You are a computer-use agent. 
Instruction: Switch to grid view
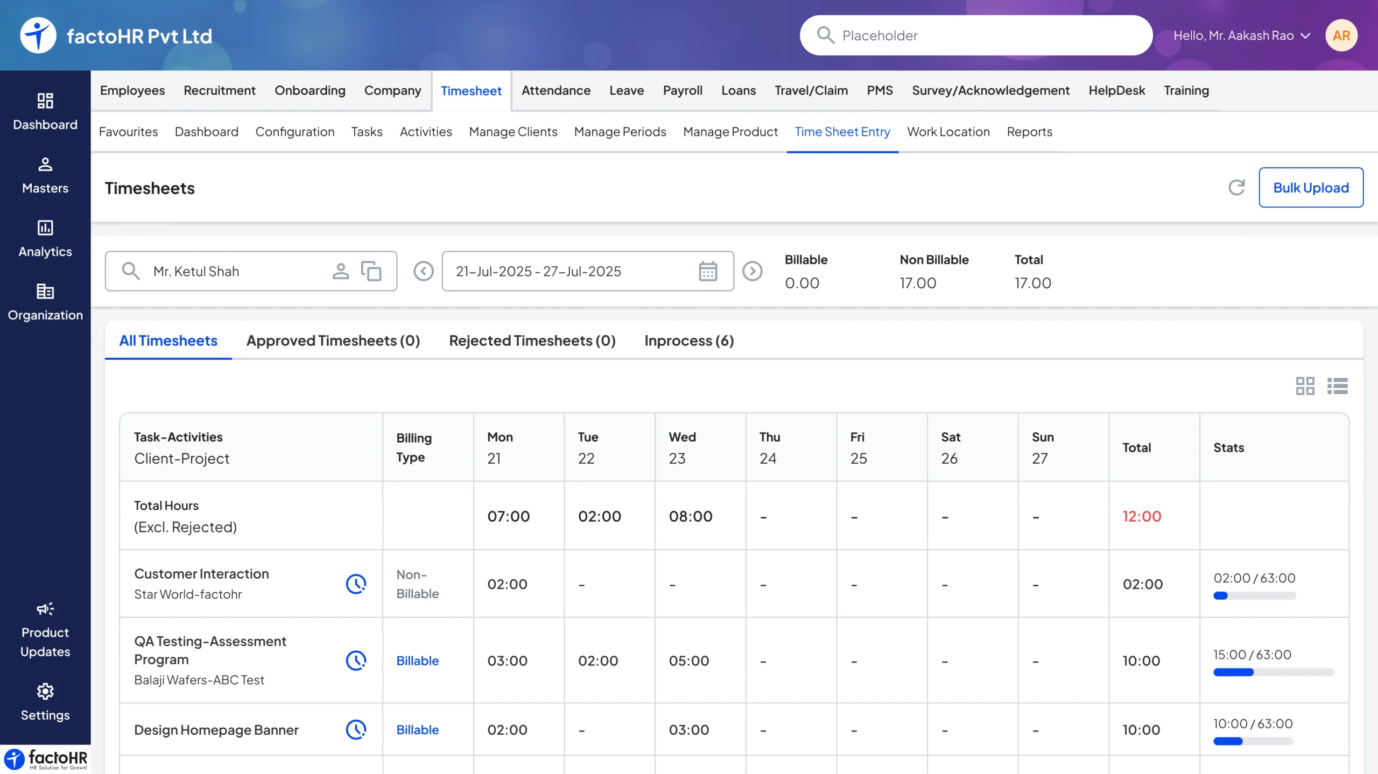click(x=1305, y=386)
